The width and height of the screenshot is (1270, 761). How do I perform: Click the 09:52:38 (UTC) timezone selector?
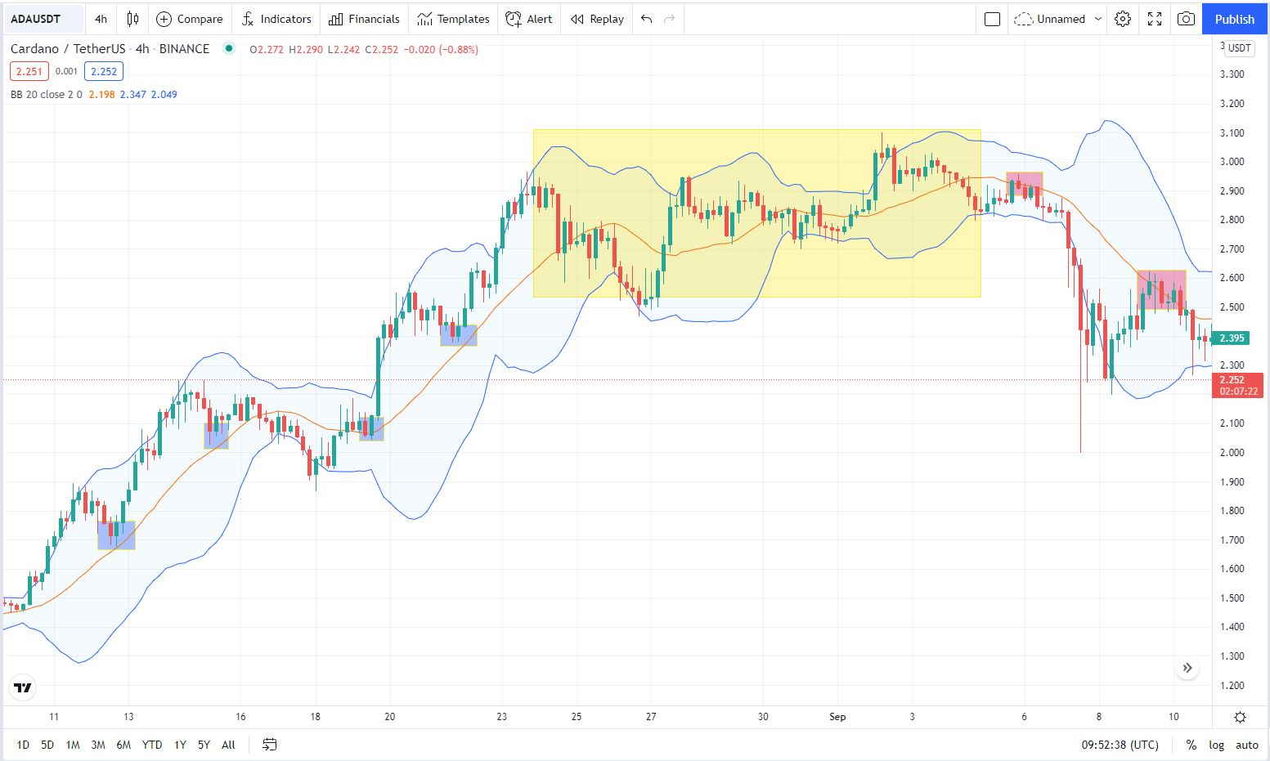(1120, 745)
